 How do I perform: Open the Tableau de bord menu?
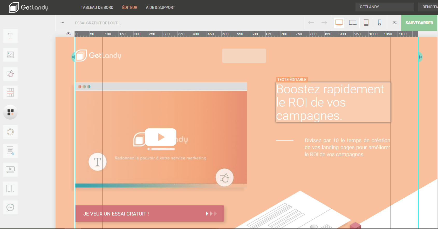click(97, 8)
